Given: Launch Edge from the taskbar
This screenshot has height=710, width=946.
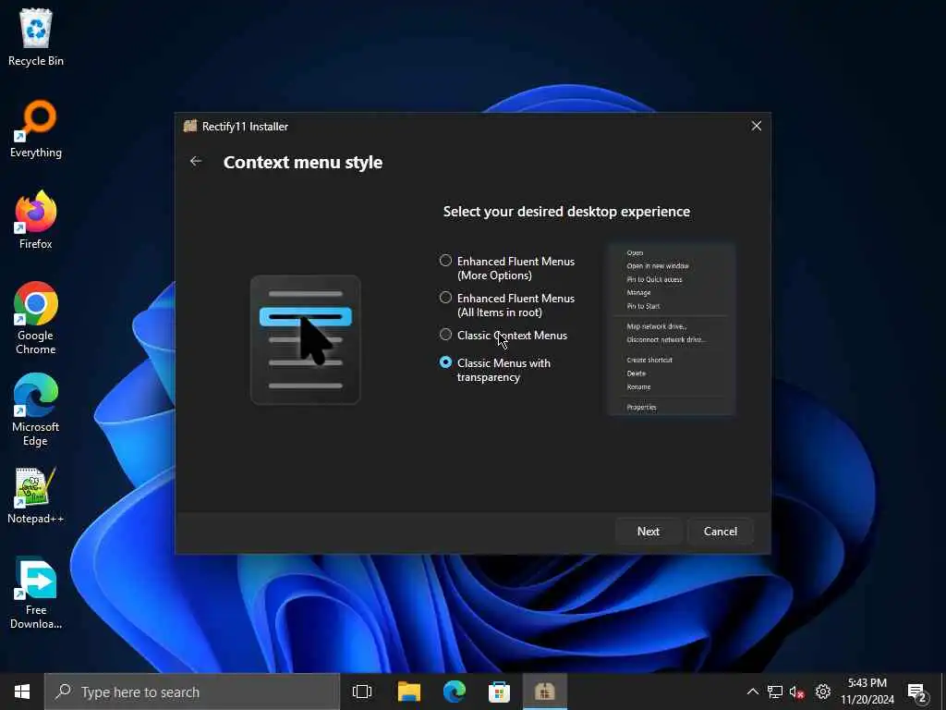Looking at the screenshot, I should point(455,692).
